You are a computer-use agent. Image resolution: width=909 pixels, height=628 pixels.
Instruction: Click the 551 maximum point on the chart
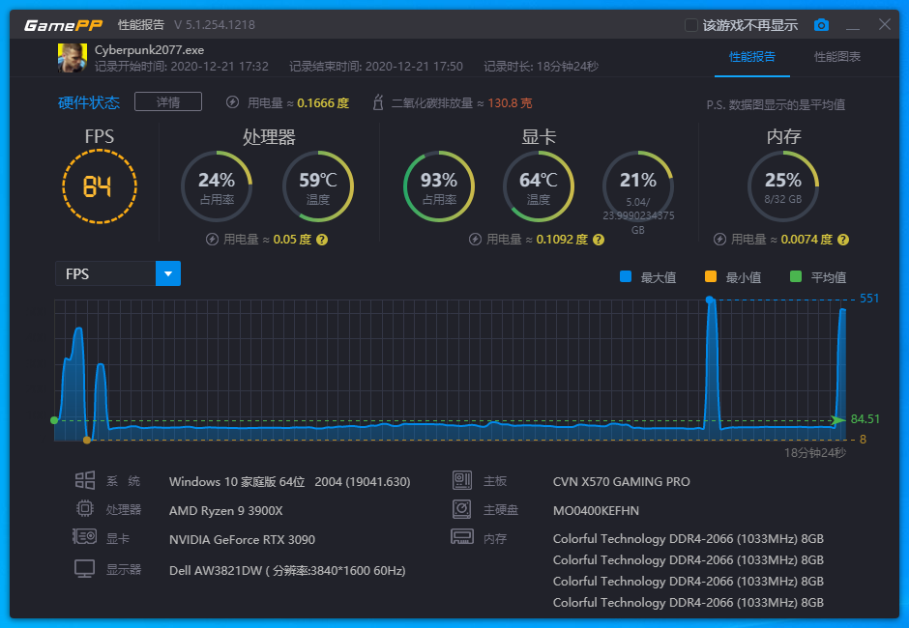[x=710, y=300]
